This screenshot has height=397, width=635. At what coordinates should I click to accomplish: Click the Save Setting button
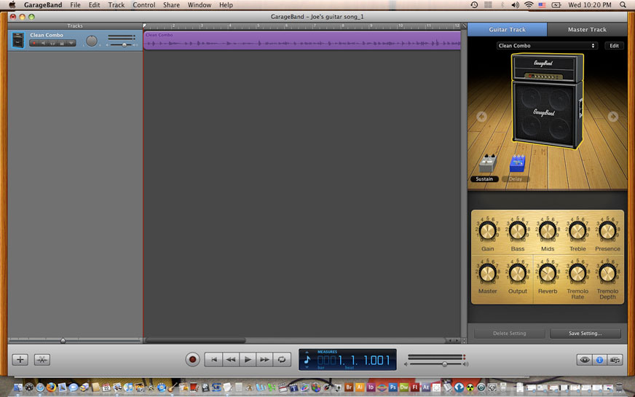585,334
